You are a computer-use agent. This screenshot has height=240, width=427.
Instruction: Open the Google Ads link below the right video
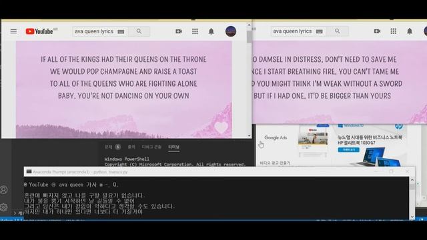(276, 138)
